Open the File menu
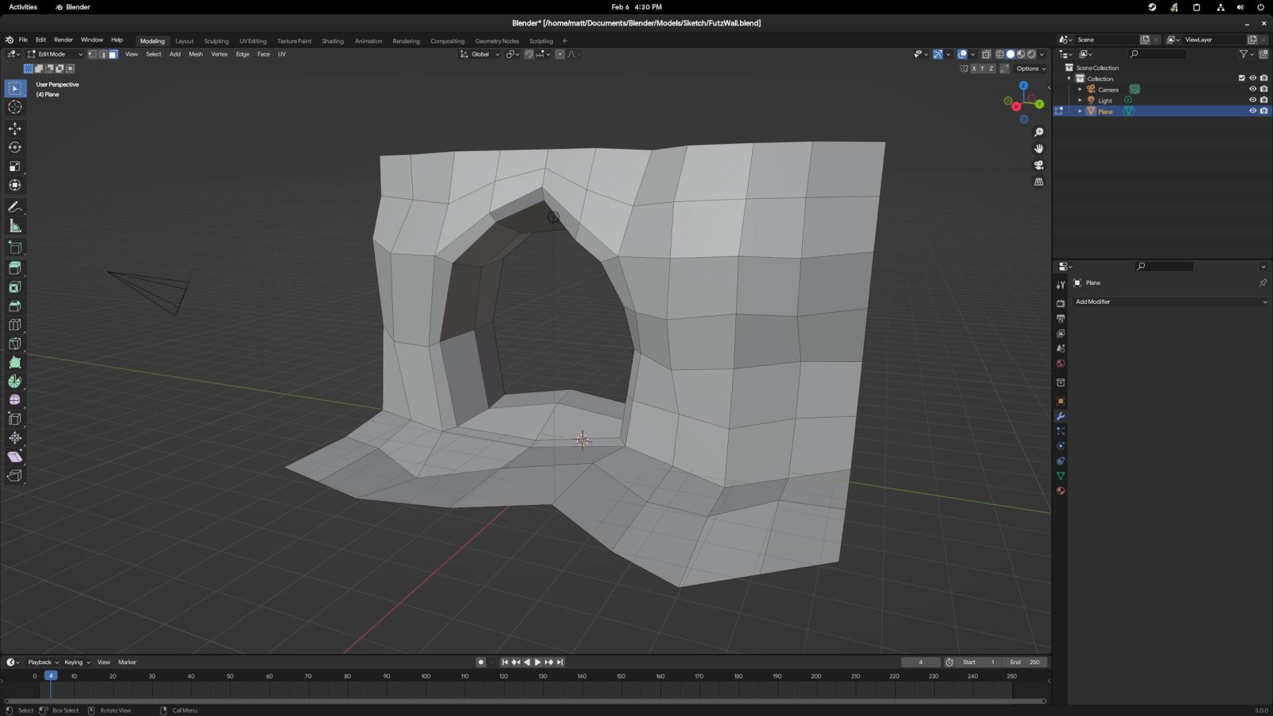Image resolution: width=1273 pixels, height=716 pixels. coord(23,40)
